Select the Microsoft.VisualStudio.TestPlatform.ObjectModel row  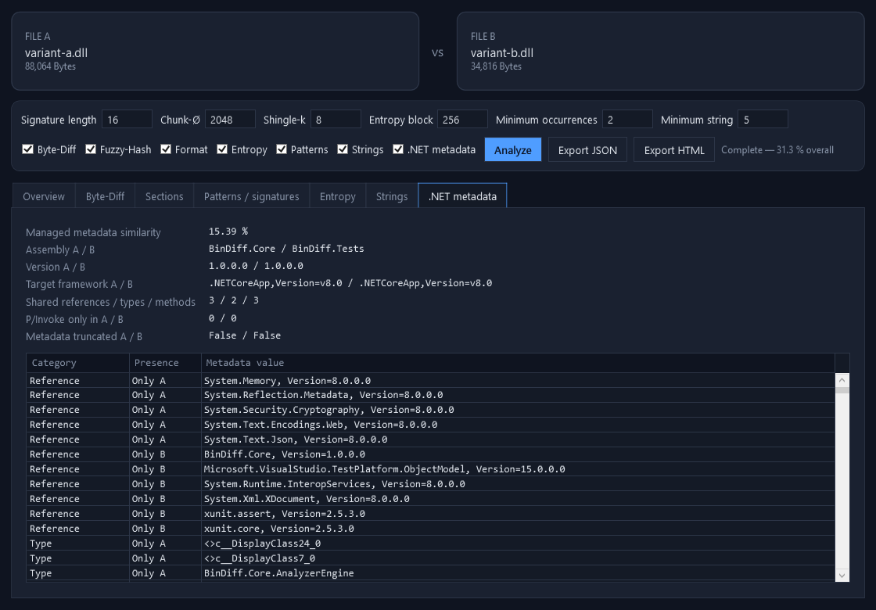pos(430,469)
